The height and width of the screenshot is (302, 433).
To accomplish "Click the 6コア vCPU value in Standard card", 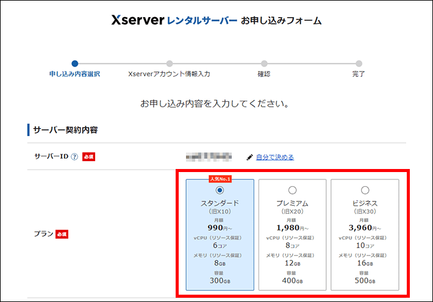I will 220,245.
